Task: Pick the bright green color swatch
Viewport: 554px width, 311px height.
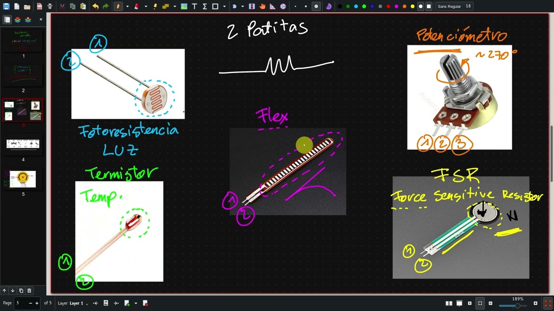Action: point(364,6)
